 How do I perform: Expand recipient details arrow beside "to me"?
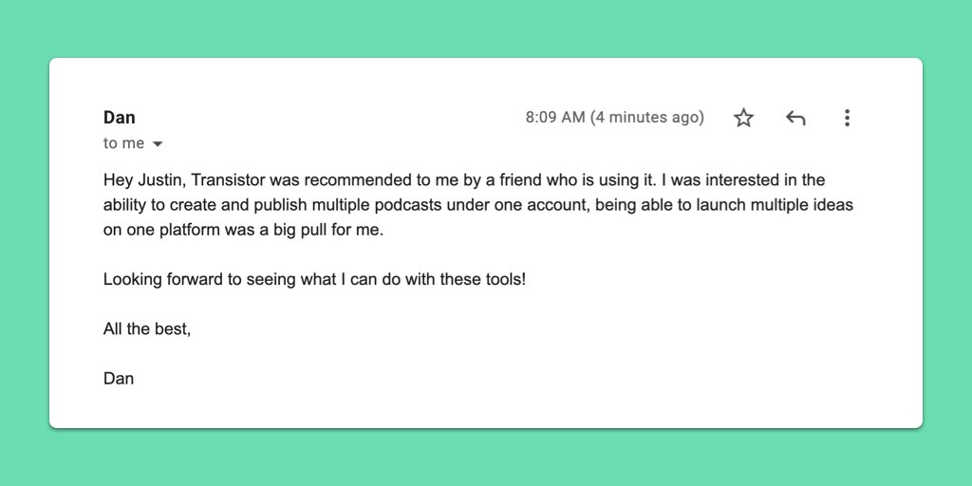coord(158,144)
